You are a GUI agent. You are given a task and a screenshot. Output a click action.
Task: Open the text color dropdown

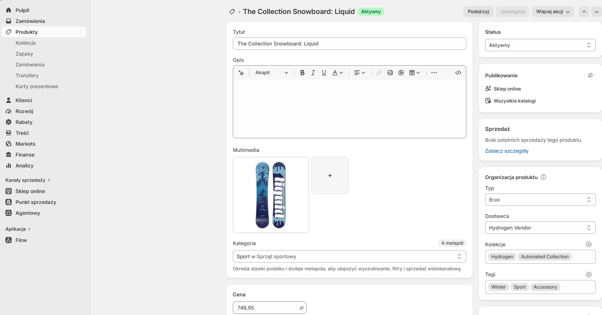337,73
